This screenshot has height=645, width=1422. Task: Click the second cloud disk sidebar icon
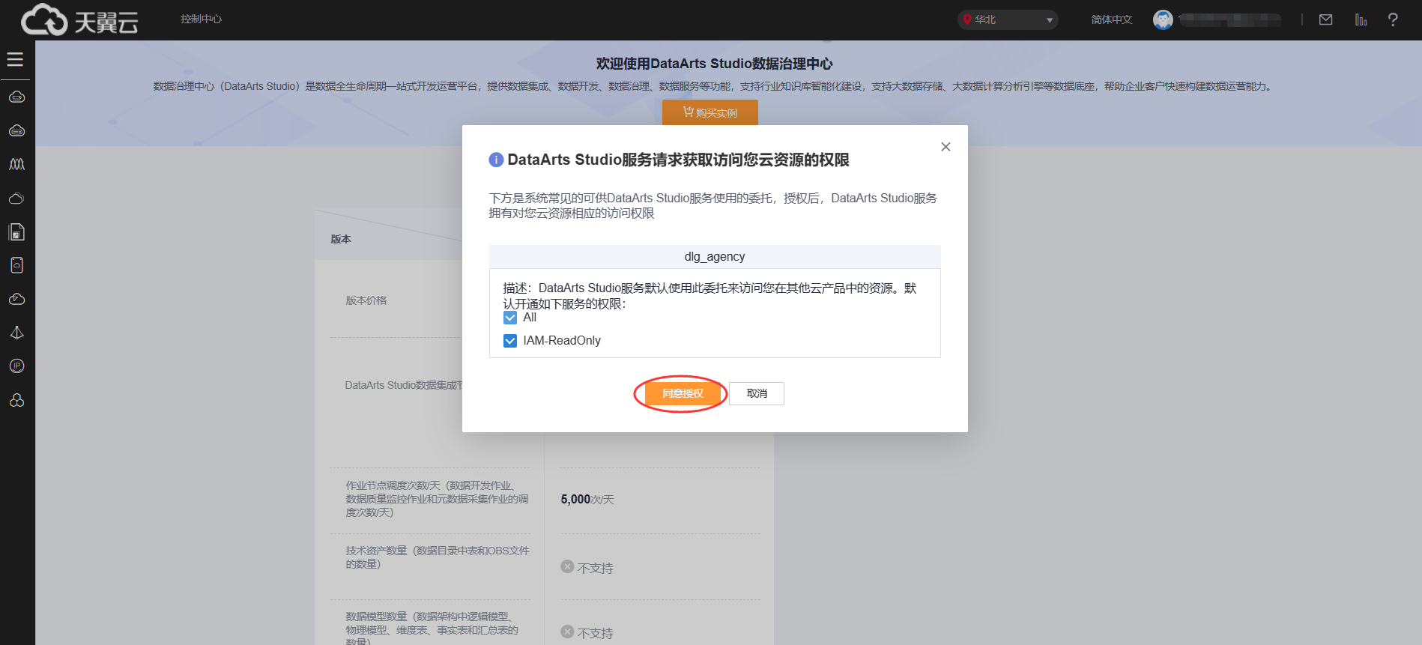tap(16, 130)
